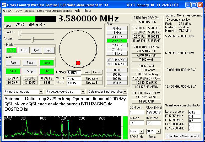Select the 50 Hz filter

pyautogui.click(x=117, y=83)
